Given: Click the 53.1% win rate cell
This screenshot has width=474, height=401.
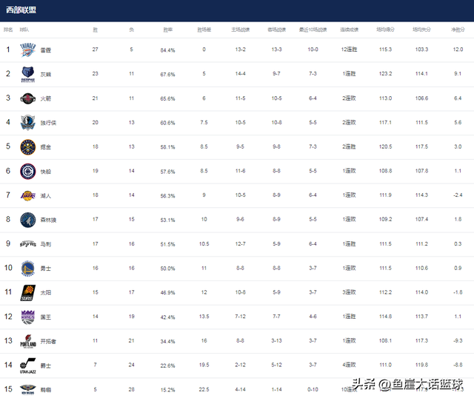Looking at the screenshot, I should [x=168, y=220].
